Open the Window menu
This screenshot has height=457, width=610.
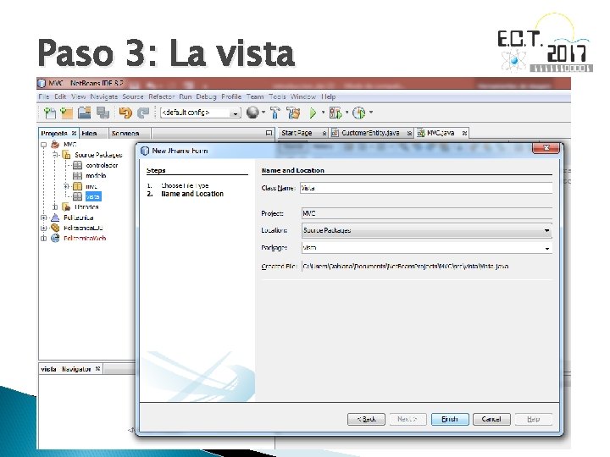[303, 96]
